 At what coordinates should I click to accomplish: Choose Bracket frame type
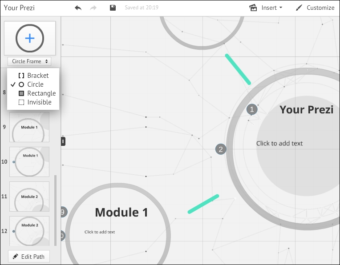click(33, 76)
